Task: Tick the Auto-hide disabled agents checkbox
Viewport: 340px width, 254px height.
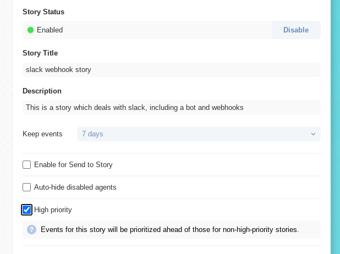Action: point(26,187)
